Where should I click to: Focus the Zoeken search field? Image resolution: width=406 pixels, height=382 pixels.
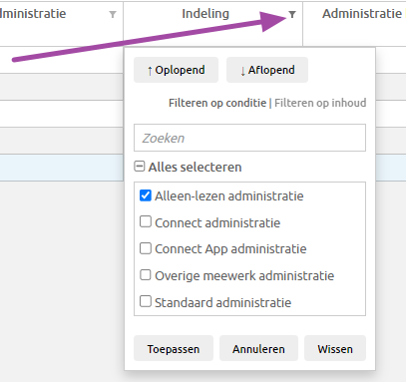[249, 138]
